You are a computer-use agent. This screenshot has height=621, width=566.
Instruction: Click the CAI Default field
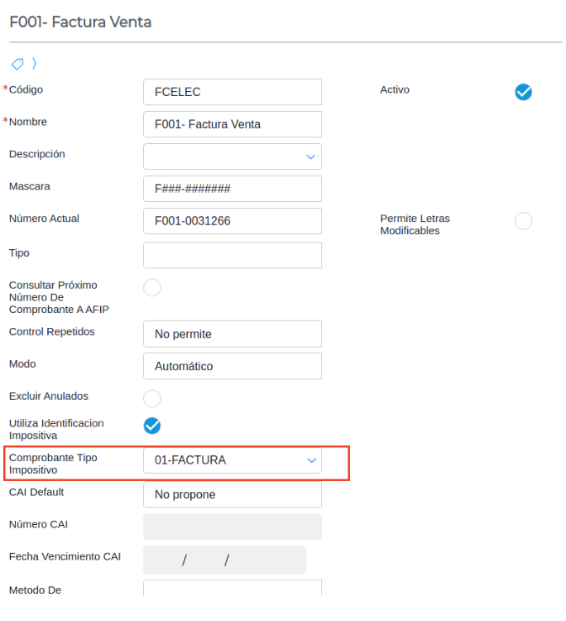pyautogui.click(x=232, y=494)
